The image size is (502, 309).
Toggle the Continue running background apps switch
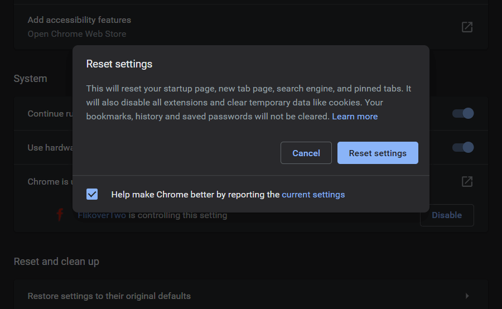pos(462,114)
